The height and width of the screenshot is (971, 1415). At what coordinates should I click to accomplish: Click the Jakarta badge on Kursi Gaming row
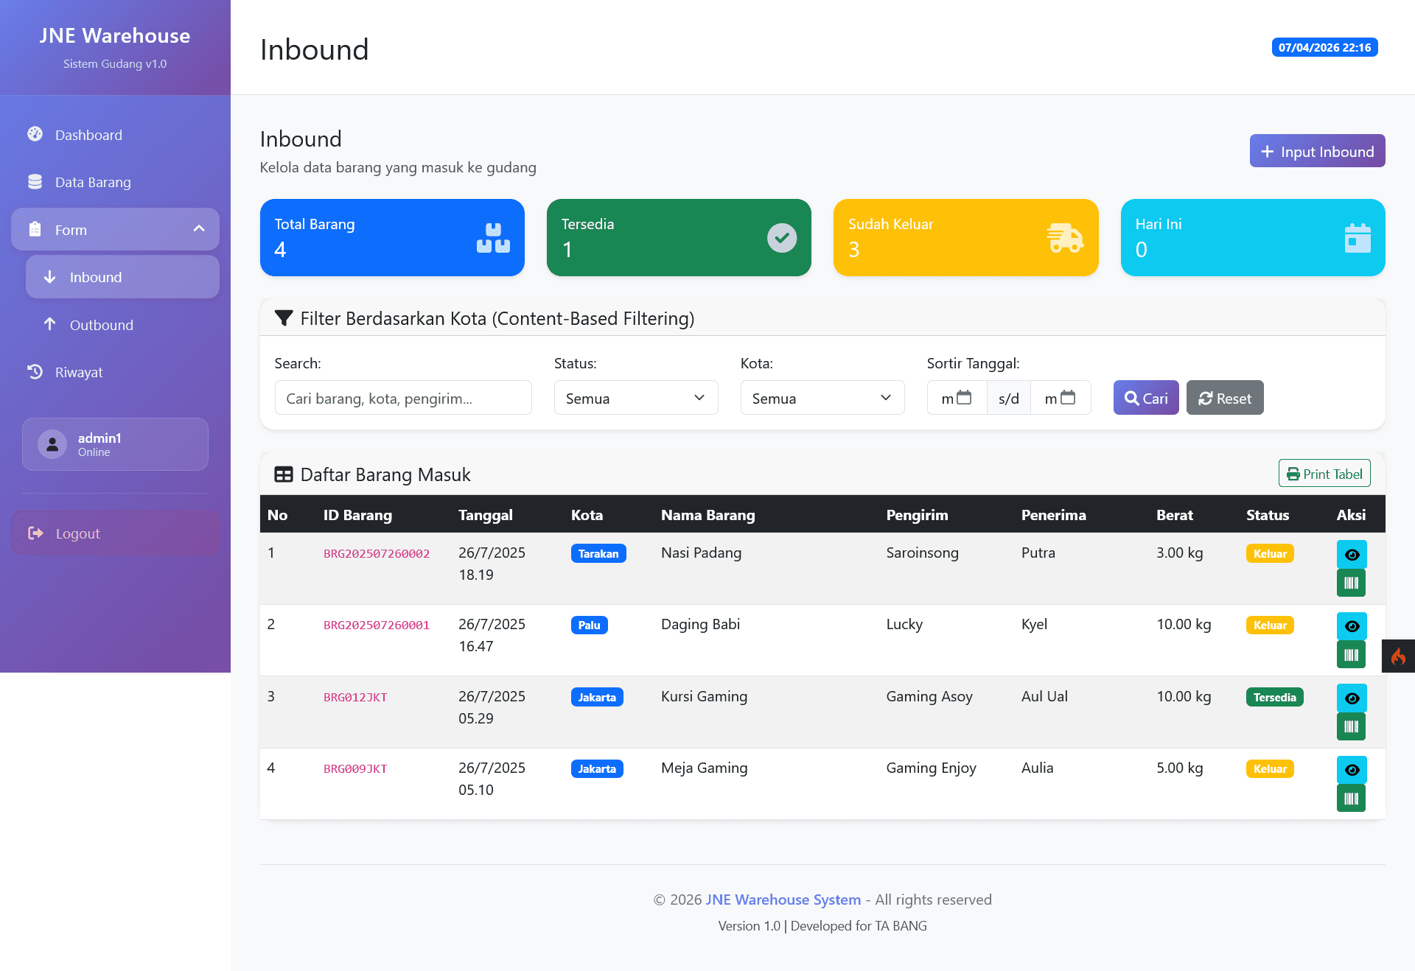pos(596,697)
